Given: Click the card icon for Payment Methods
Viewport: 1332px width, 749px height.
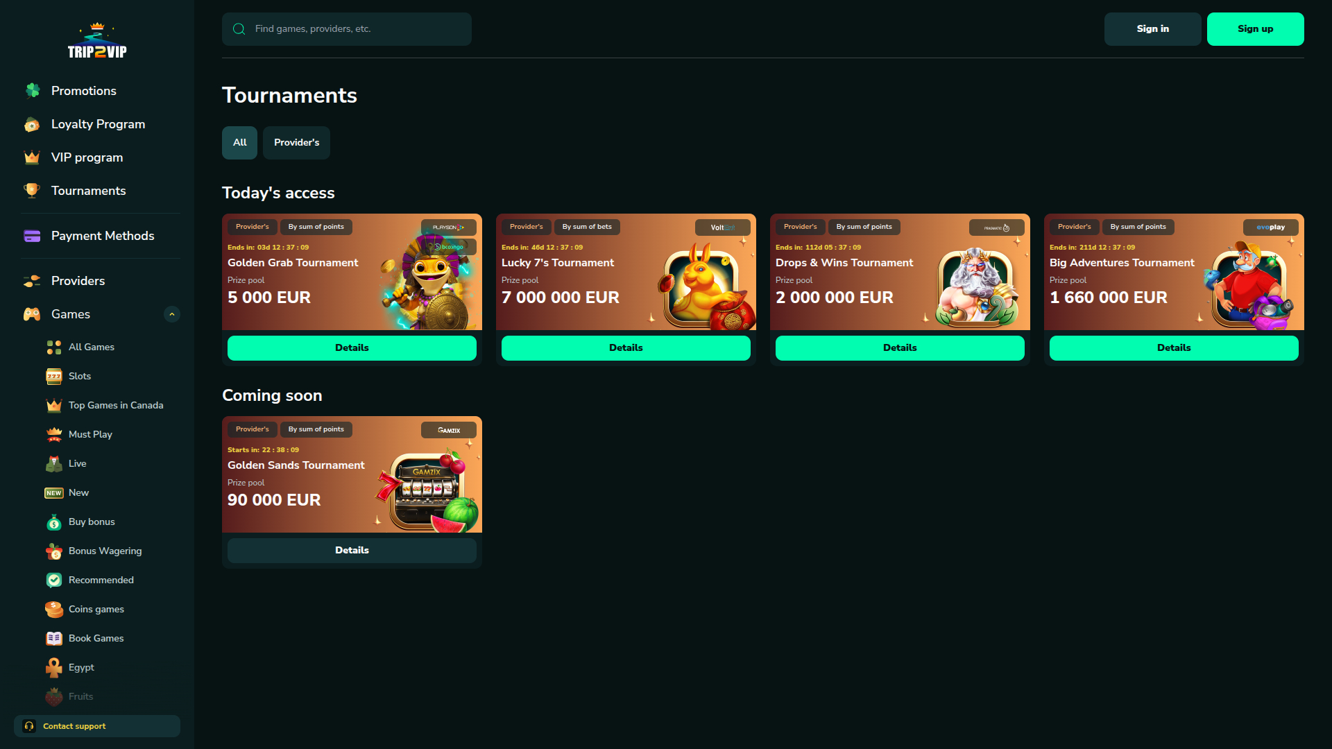Looking at the screenshot, I should [32, 236].
